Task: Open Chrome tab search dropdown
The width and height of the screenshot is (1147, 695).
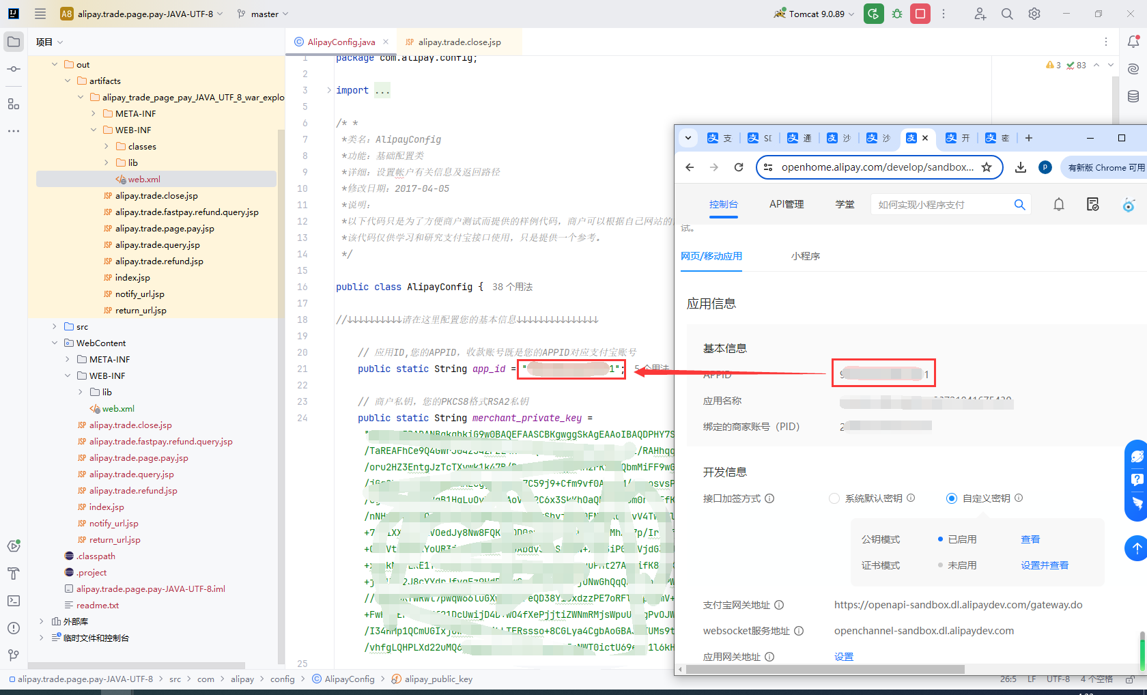Action: (x=688, y=138)
